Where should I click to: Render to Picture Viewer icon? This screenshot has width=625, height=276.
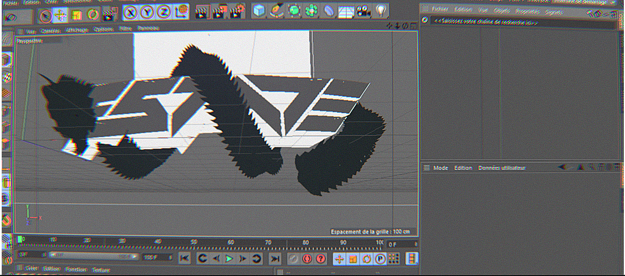coord(220,11)
